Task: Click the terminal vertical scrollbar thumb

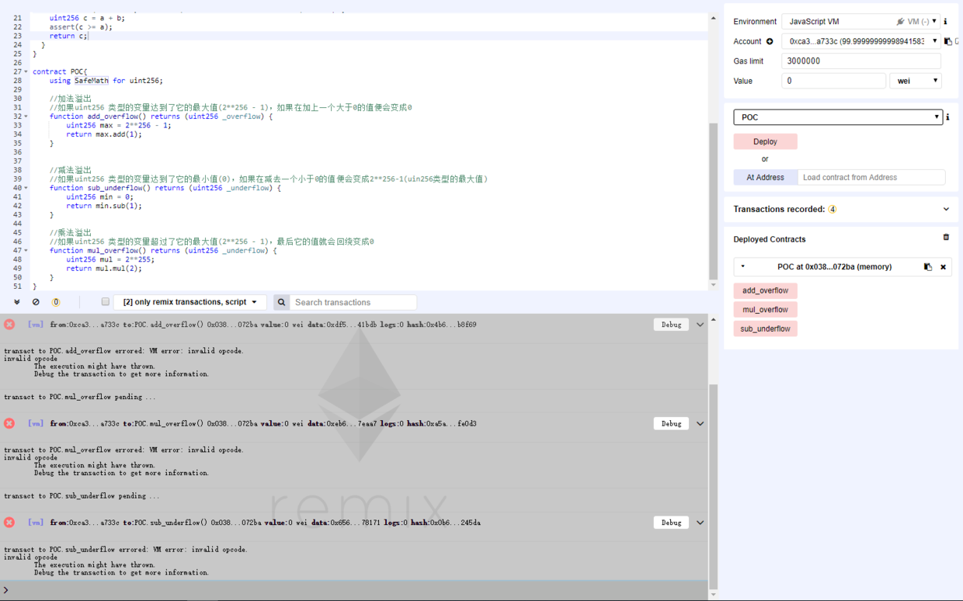Action: (713, 485)
